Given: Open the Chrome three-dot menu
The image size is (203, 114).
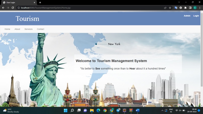Looking at the screenshot, I should 200,8.
